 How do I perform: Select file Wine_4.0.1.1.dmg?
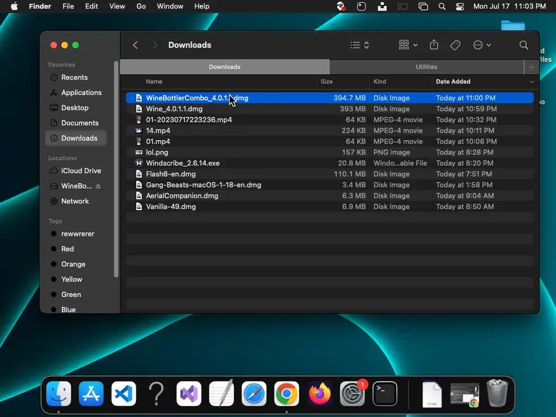[x=330, y=109]
